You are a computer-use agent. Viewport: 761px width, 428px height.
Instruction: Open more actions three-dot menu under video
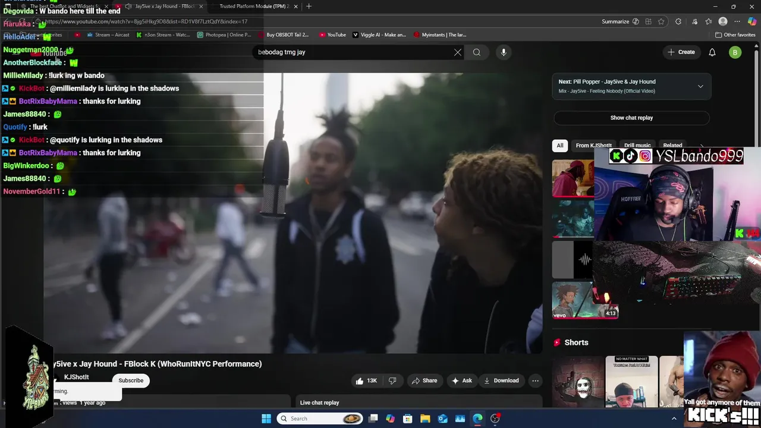pyautogui.click(x=535, y=380)
